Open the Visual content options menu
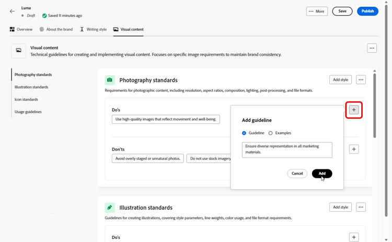The image size is (392, 242). pyautogui.click(x=372, y=48)
